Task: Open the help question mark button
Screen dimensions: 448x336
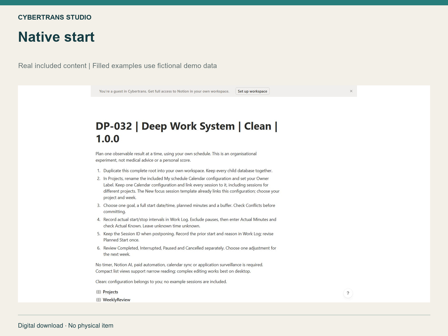Action: [x=348, y=293]
